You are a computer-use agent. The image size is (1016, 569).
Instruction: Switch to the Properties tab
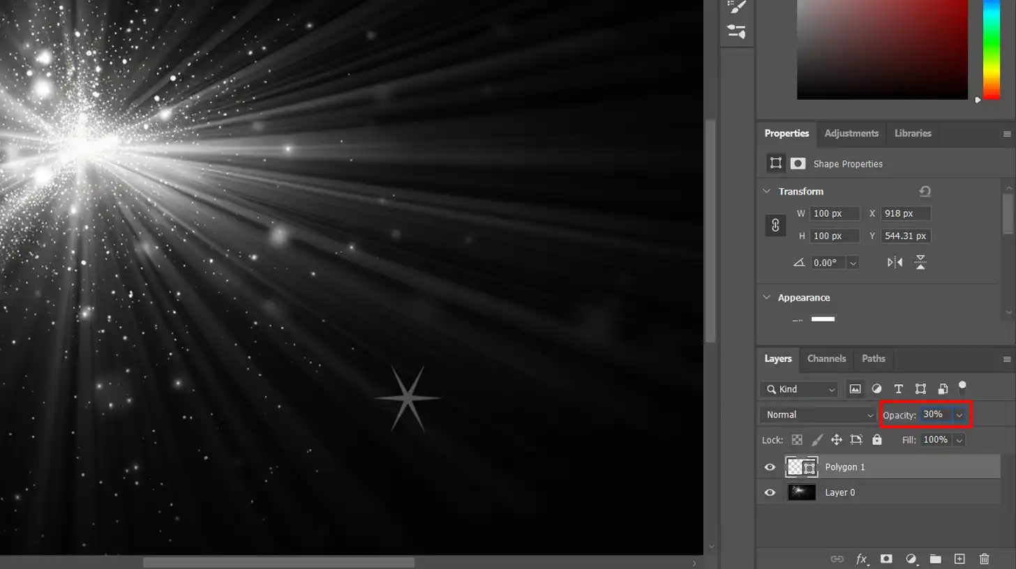(786, 133)
